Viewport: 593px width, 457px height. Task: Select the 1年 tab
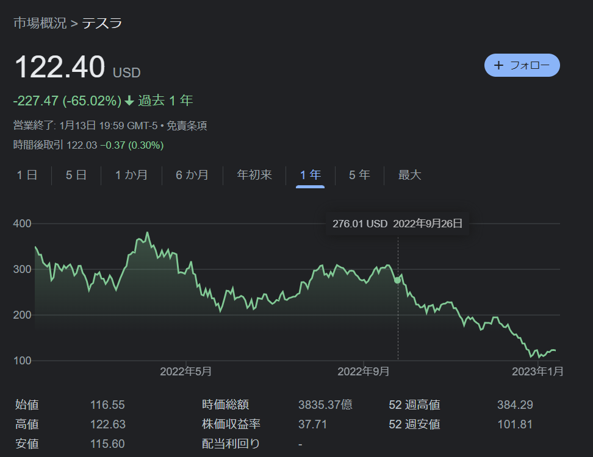coord(310,175)
